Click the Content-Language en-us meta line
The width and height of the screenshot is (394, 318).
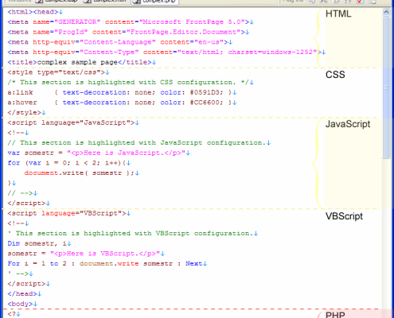click(x=120, y=42)
